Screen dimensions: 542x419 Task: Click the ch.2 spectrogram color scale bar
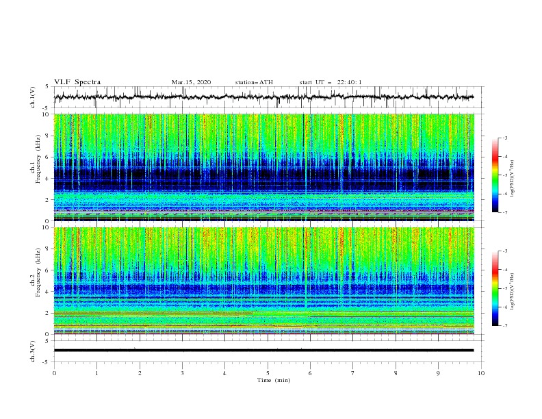click(495, 288)
